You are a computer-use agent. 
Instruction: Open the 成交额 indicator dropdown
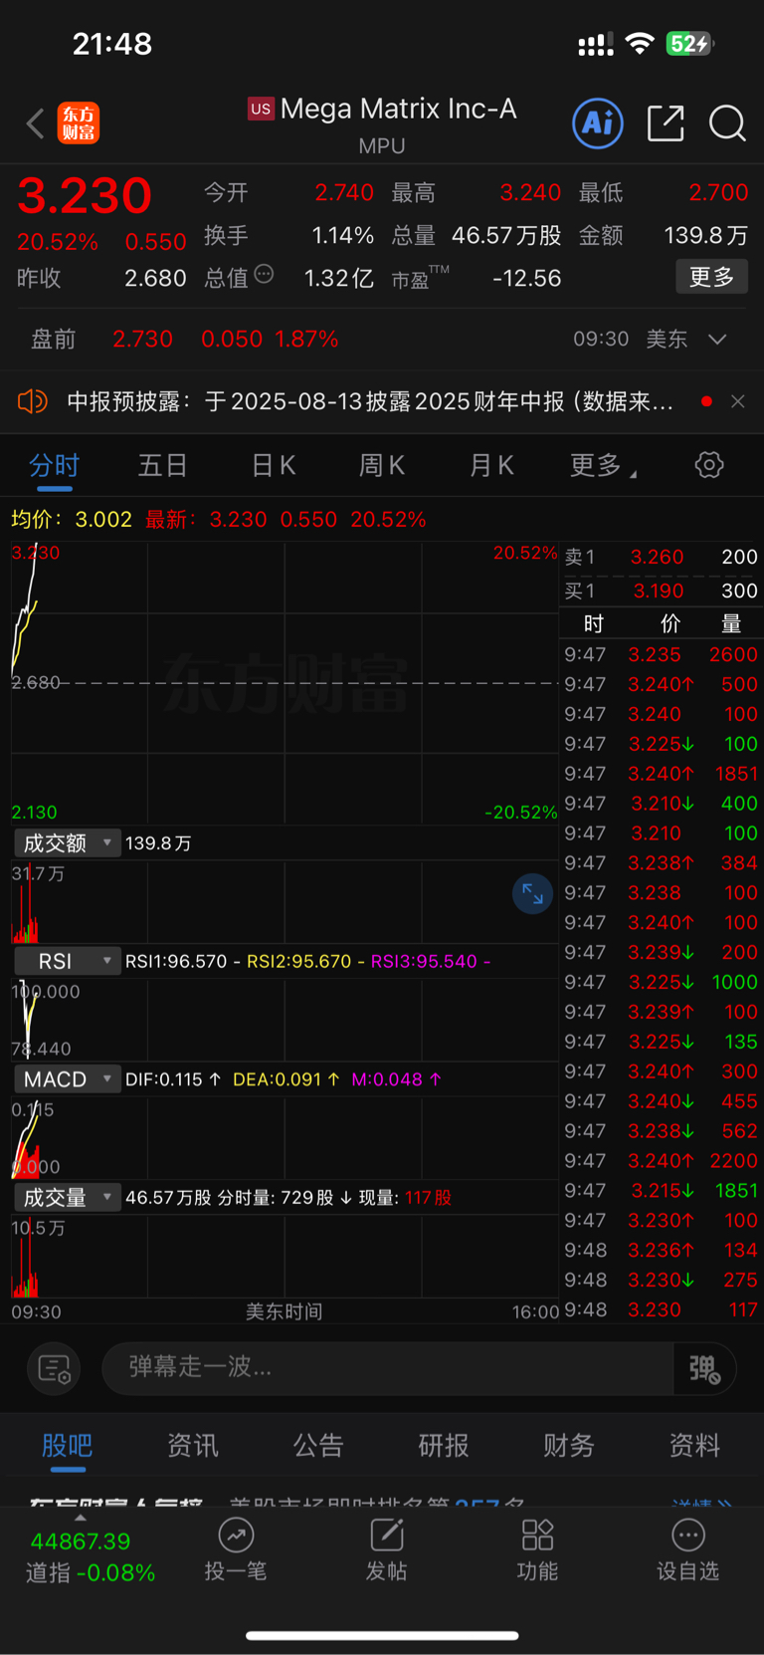pyautogui.click(x=68, y=843)
